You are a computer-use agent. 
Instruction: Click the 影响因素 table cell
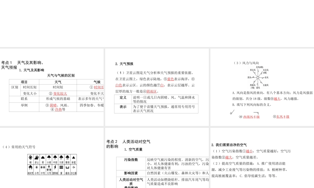(131, 173)
